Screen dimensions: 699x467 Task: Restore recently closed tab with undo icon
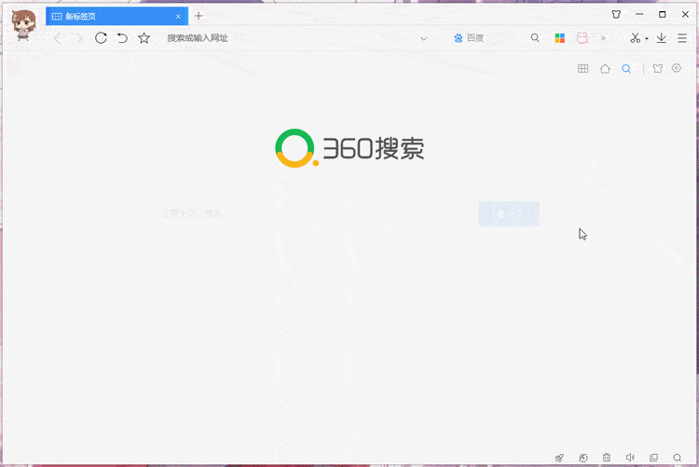(122, 38)
